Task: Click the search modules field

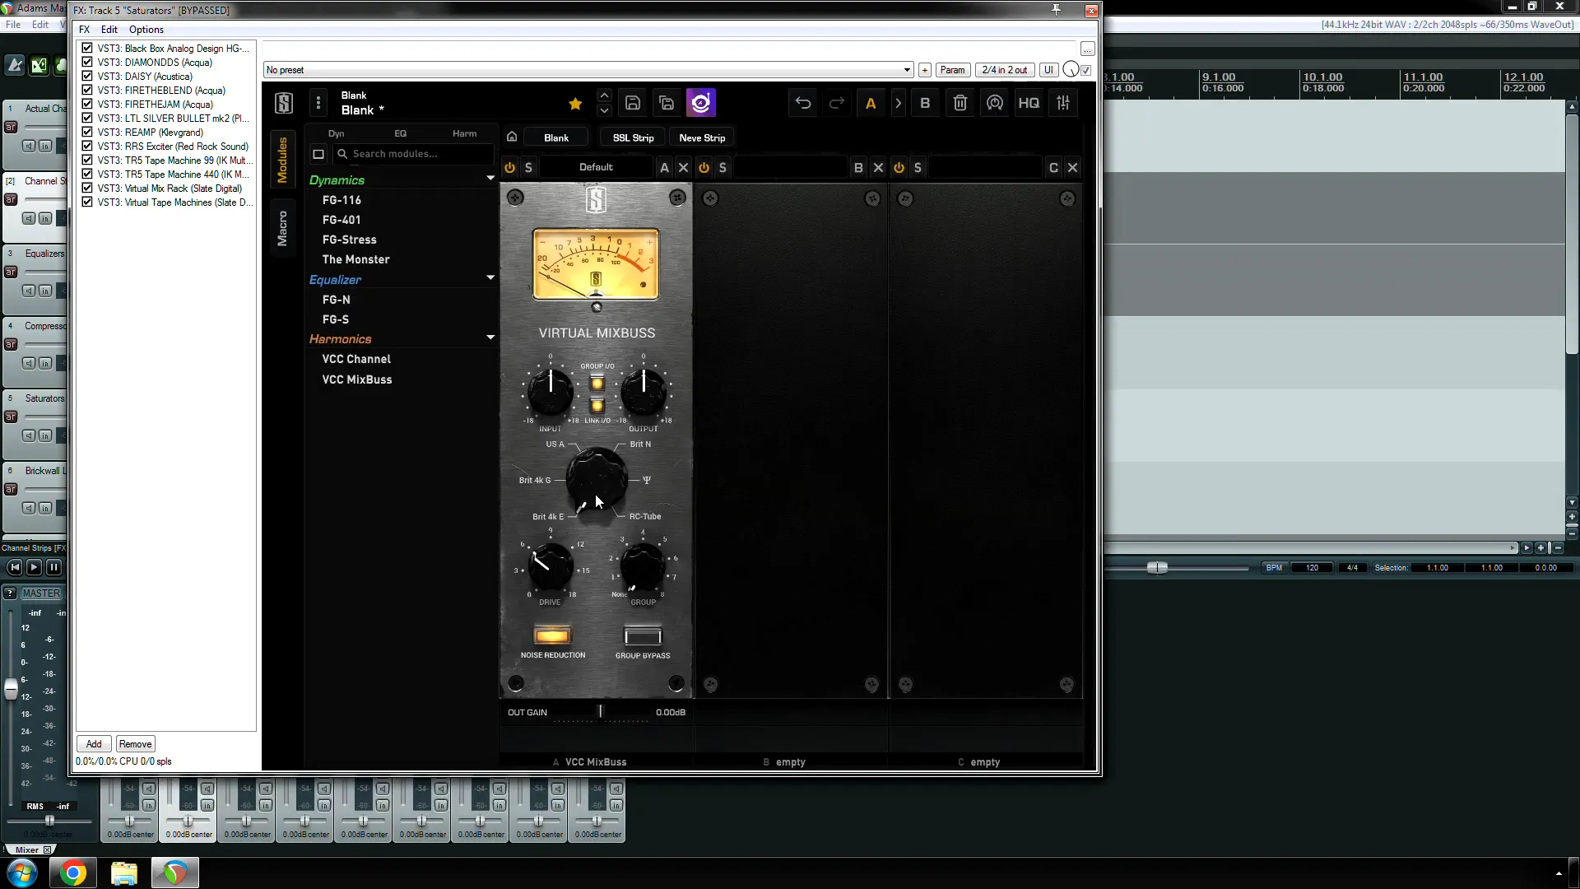Action: 414,154
